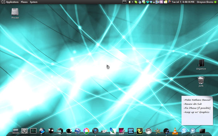
Task: Launch the blue globe browser dock icon
Action: click(x=42, y=131)
